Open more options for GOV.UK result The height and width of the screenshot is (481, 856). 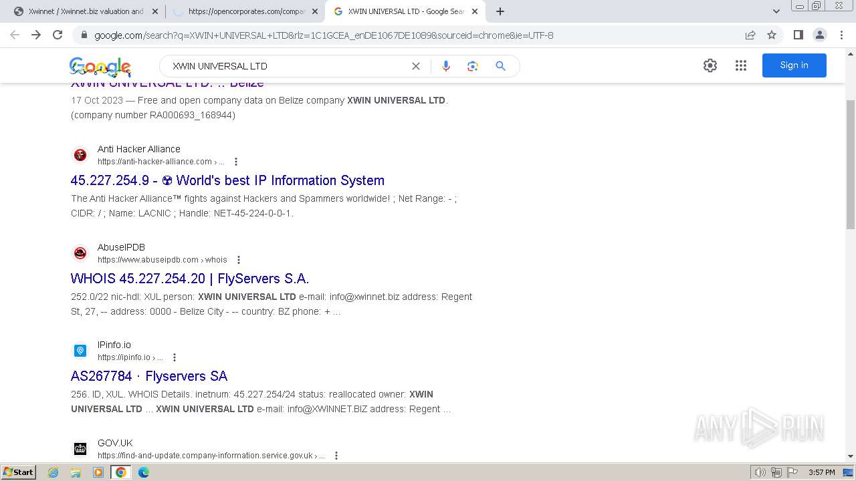[336, 456]
